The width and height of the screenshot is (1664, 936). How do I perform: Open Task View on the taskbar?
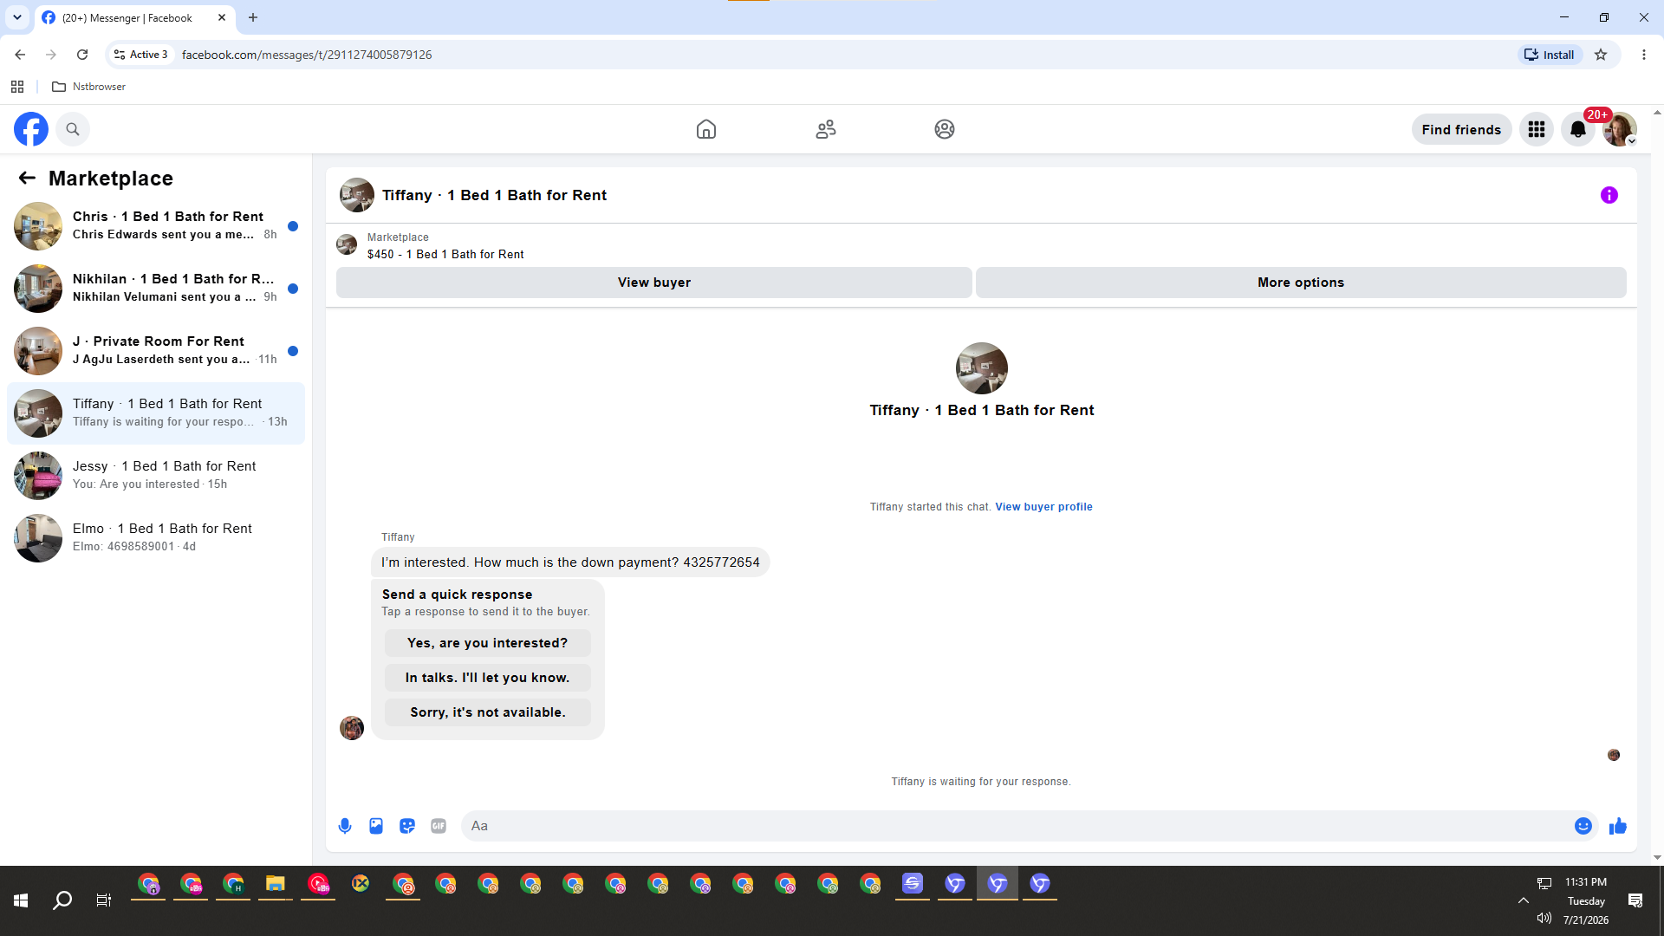104,900
